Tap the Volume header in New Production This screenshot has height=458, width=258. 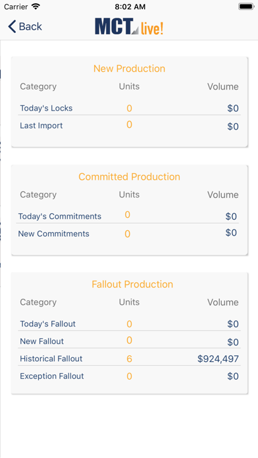223,87
